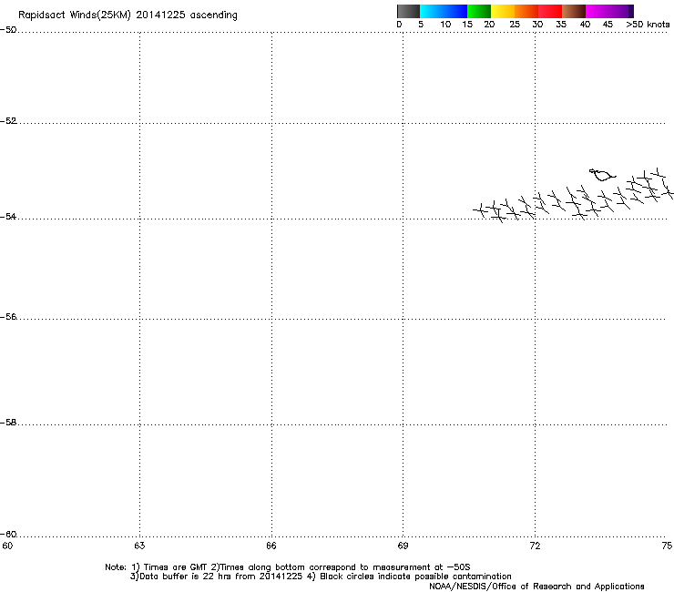
Task: Click the latitude label -56
Action: coord(8,316)
